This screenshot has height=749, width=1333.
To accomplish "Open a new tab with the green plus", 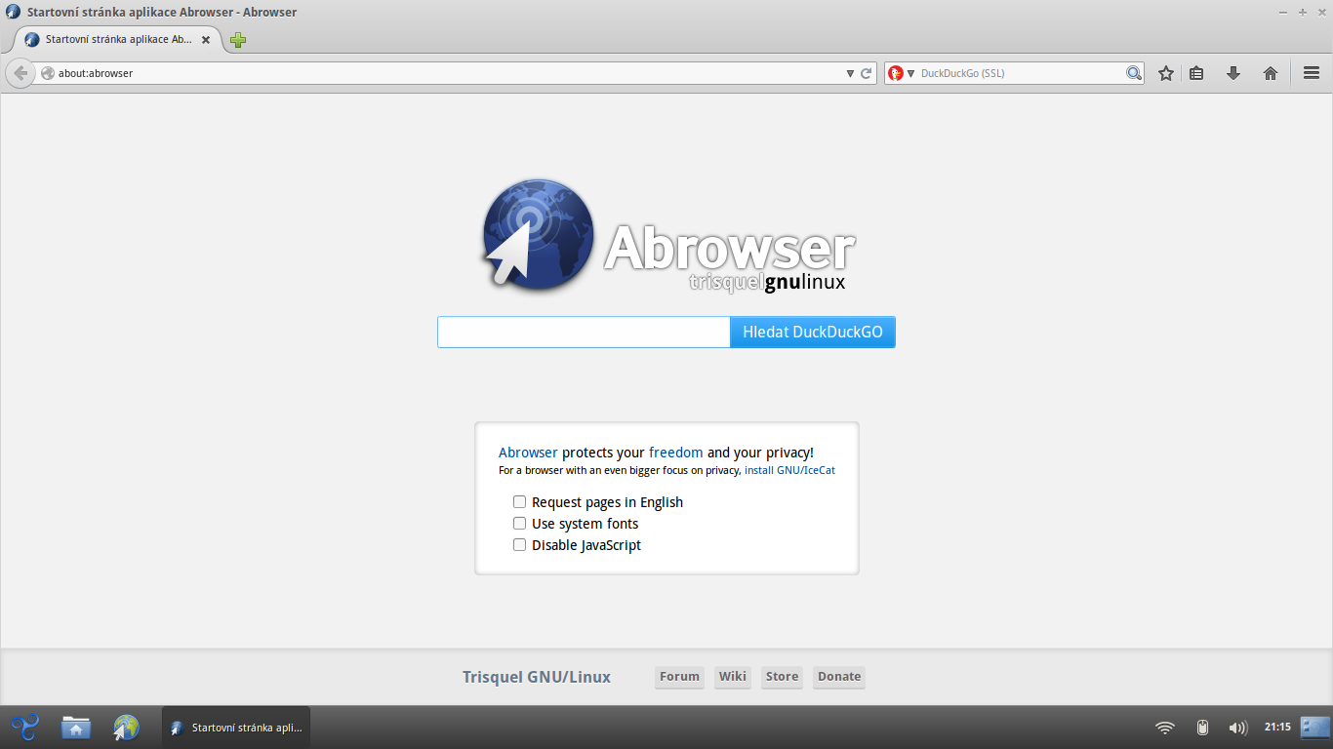I will click(238, 40).
